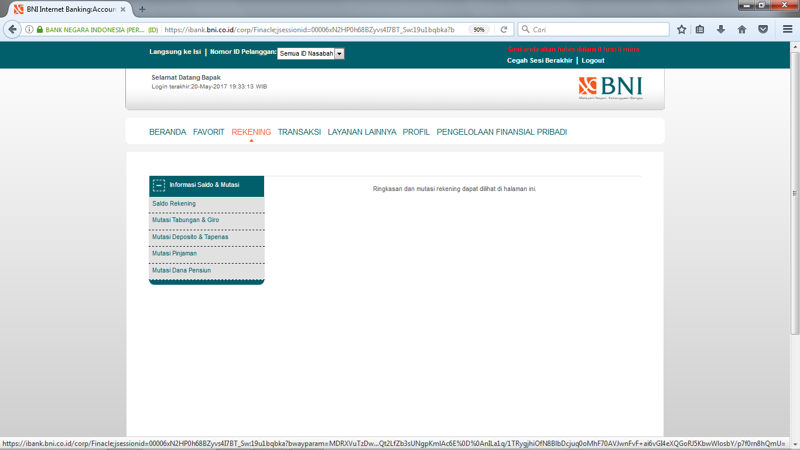Click the Selamat Datang Bapak greeting
Screen dimensions: 800x450
[186, 77]
